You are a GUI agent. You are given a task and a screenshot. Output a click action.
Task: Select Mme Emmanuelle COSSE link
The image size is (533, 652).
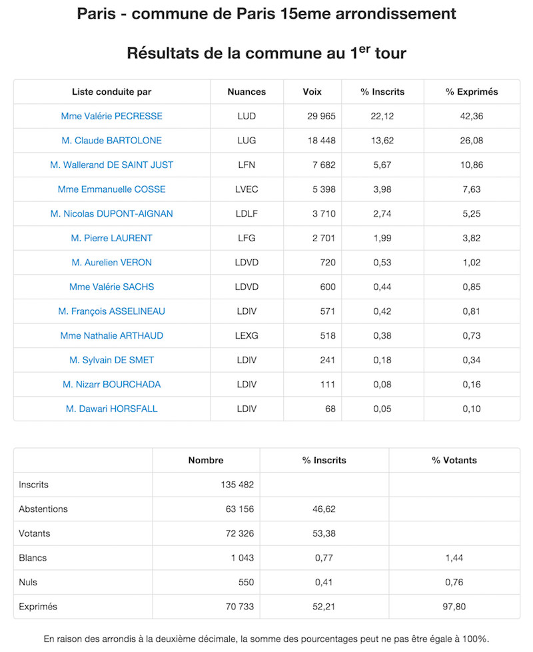(x=112, y=189)
